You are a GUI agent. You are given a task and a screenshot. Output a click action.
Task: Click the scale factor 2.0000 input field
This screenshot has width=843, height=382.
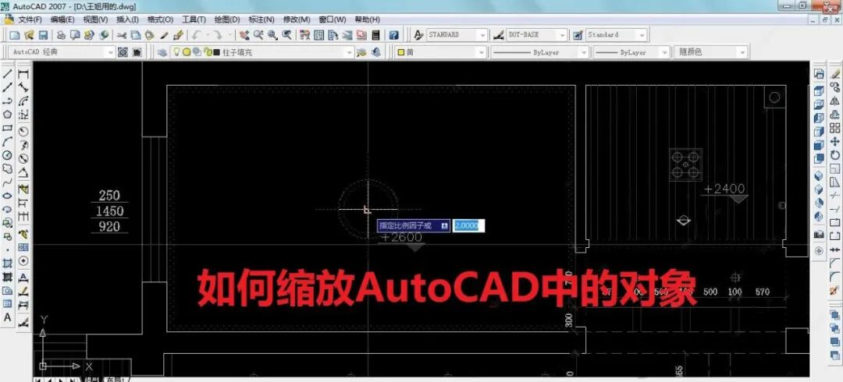(469, 226)
